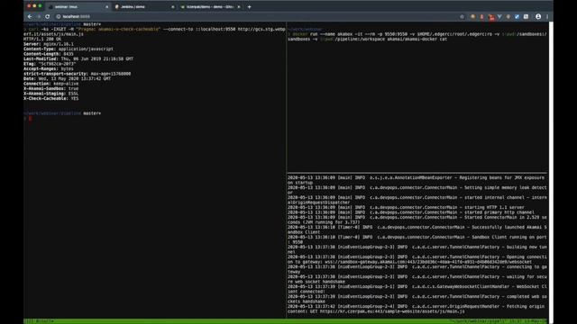The height and width of the screenshot is (324, 577).
Task: Open the red badge extension icon
Action: (x=490, y=17)
